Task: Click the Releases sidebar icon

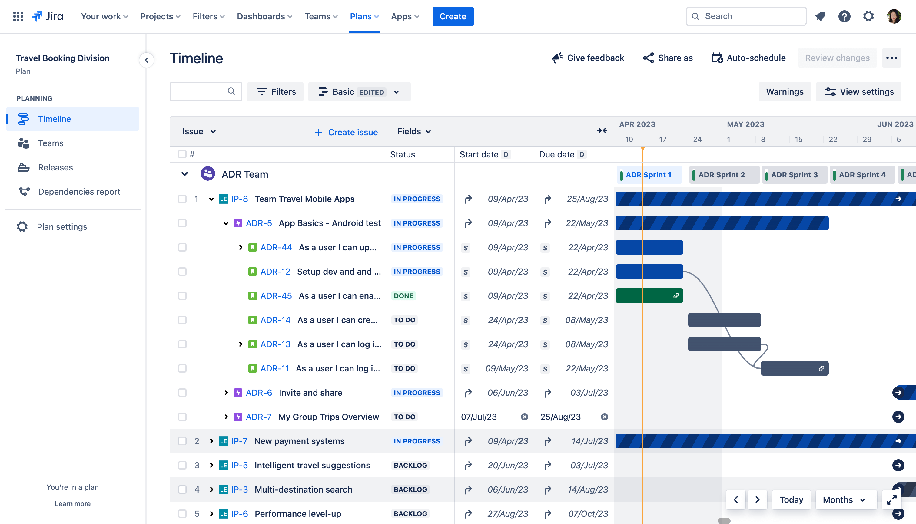Action: point(23,167)
